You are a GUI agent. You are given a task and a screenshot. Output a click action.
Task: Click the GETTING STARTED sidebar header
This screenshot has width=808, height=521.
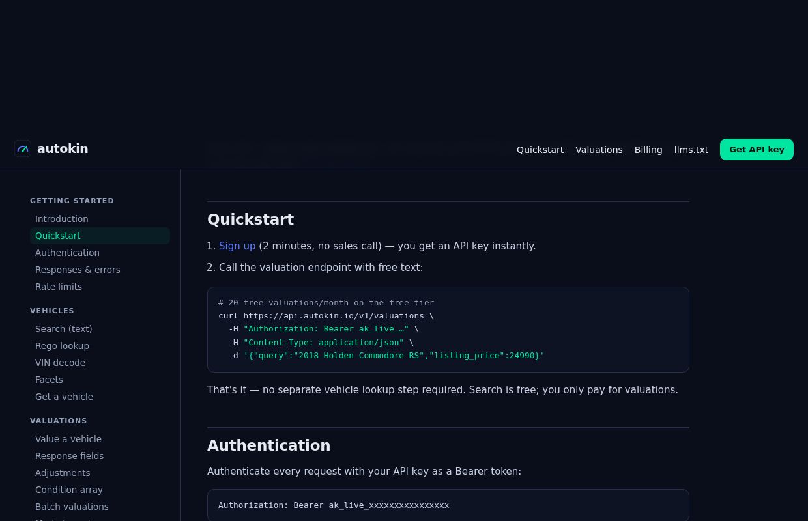[72, 201]
